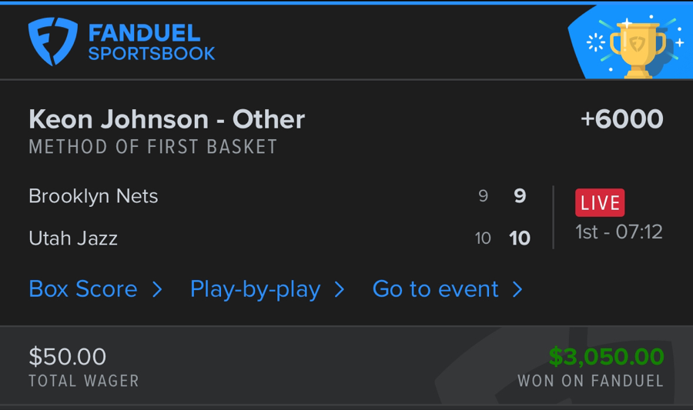This screenshot has height=410, width=693.
Task: Click the bold Brooklyn Nets score of 9
Action: 520,196
